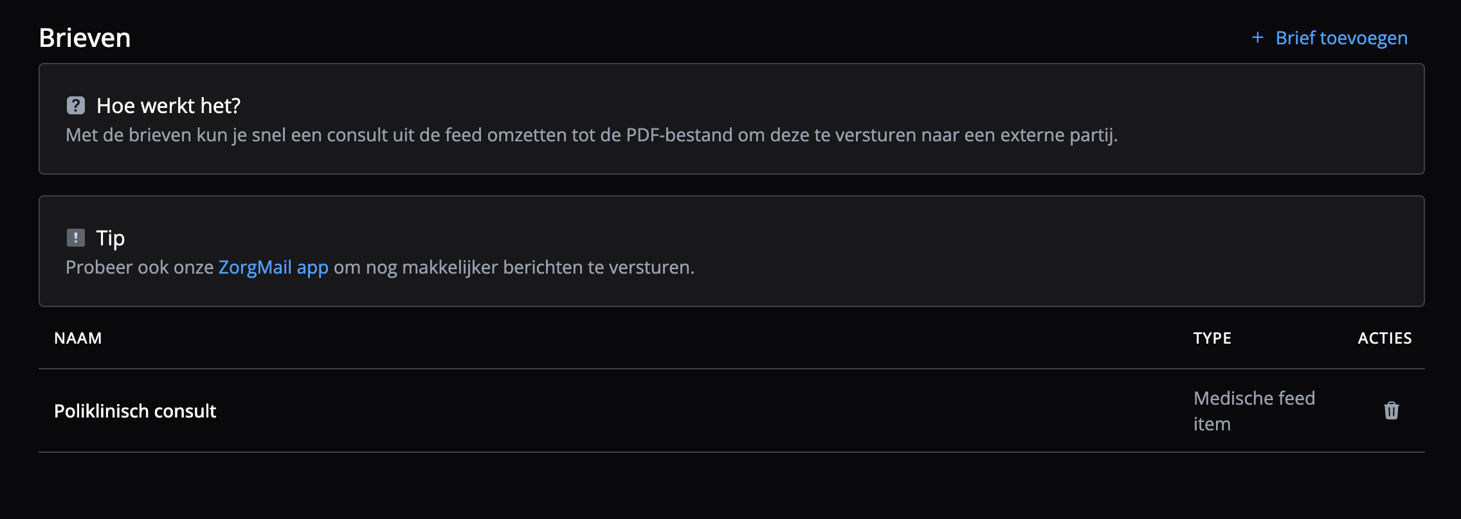The width and height of the screenshot is (1461, 519).
Task: Open the ZorgMail app link
Action: 273,267
